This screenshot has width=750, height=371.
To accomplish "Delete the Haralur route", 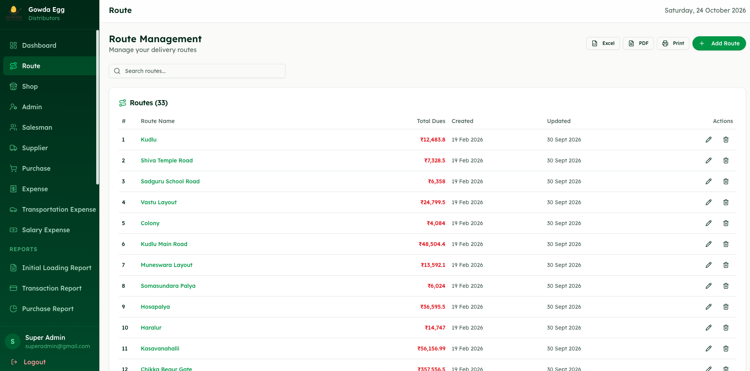I will click(726, 328).
